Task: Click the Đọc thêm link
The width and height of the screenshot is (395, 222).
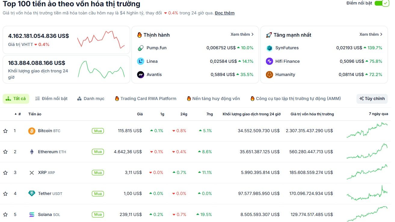Action: point(224,13)
